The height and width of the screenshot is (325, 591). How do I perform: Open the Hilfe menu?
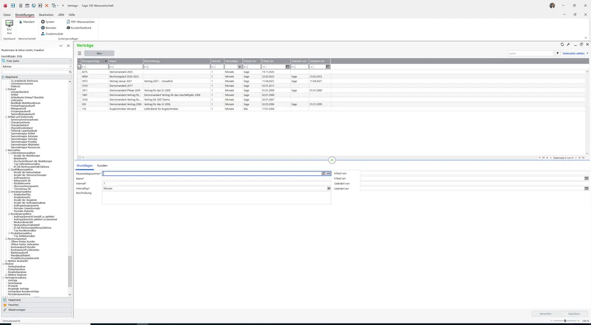[72, 15]
